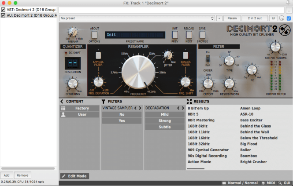
Task: Select the Amen Loop preset
Action: pyautogui.click(x=250, y=108)
